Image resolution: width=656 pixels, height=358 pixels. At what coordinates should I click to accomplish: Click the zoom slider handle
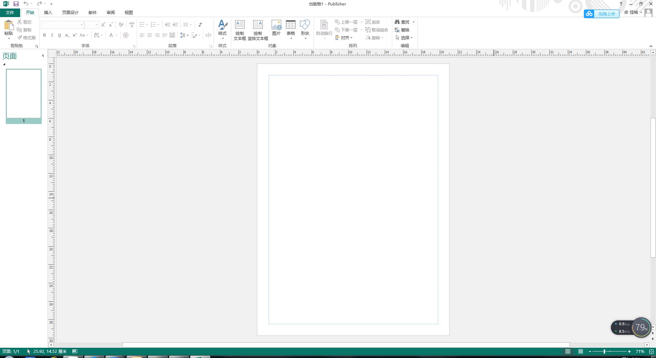coord(604,352)
